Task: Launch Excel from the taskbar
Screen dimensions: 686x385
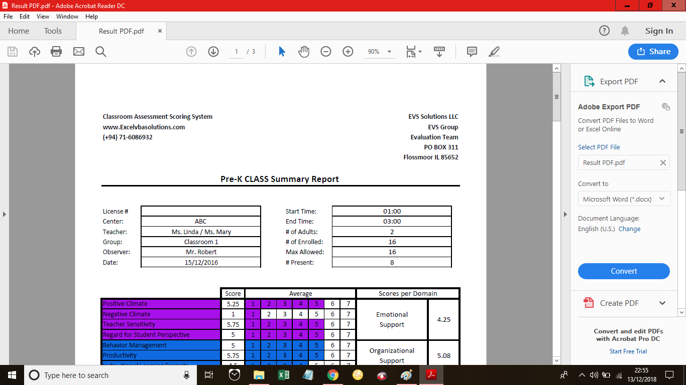Action: click(x=283, y=374)
